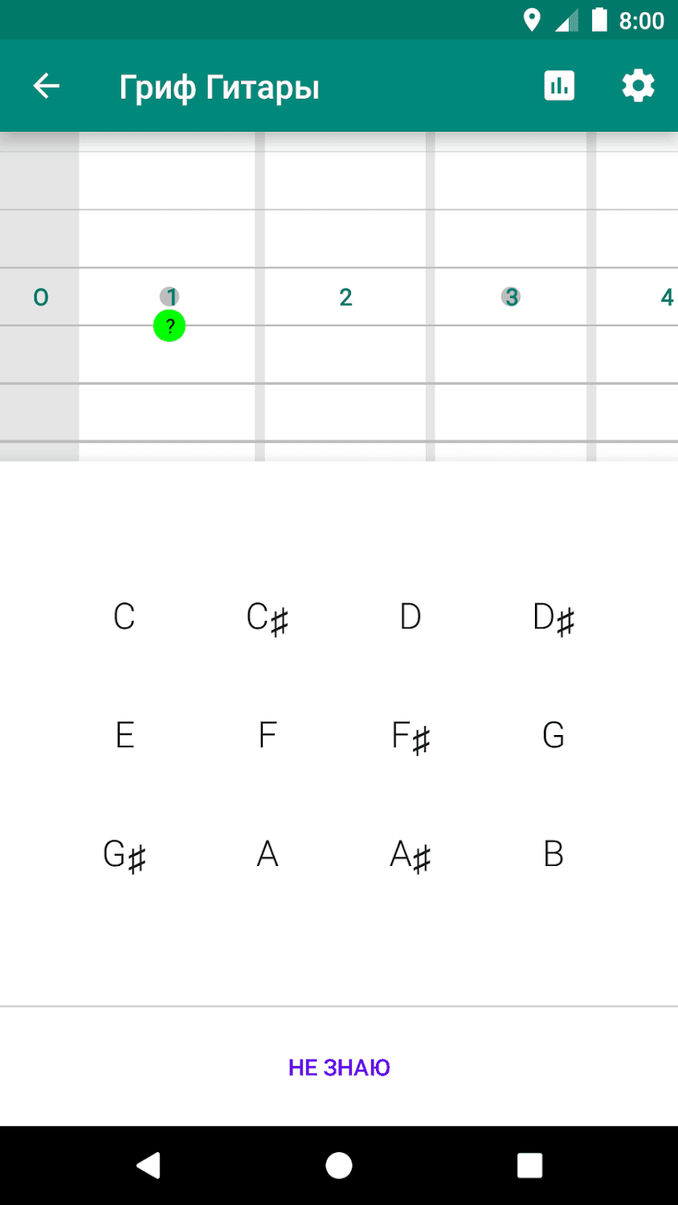The height and width of the screenshot is (1205, 678).
Task: Open settings via the gear icon
Action: [x=638, y=86]
